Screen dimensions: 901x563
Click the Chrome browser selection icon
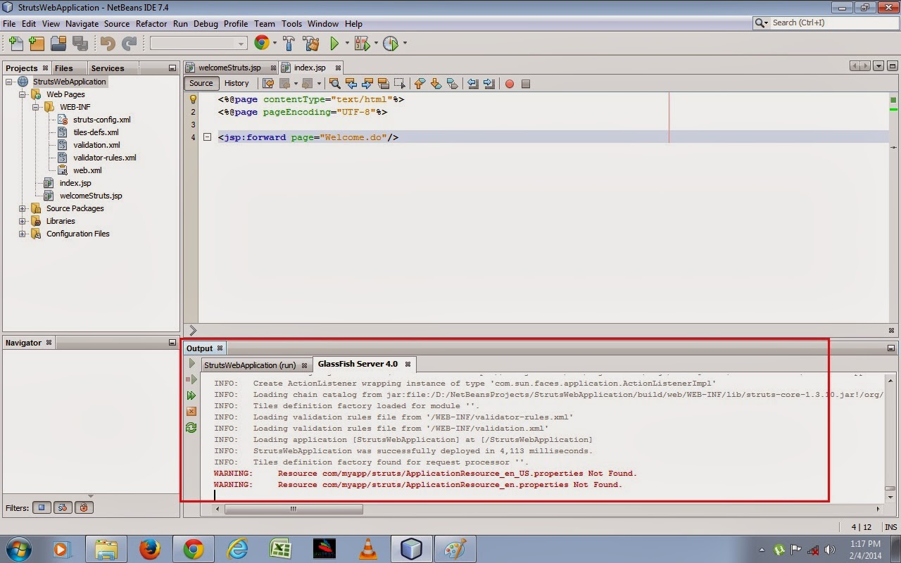tap(262, 43)
